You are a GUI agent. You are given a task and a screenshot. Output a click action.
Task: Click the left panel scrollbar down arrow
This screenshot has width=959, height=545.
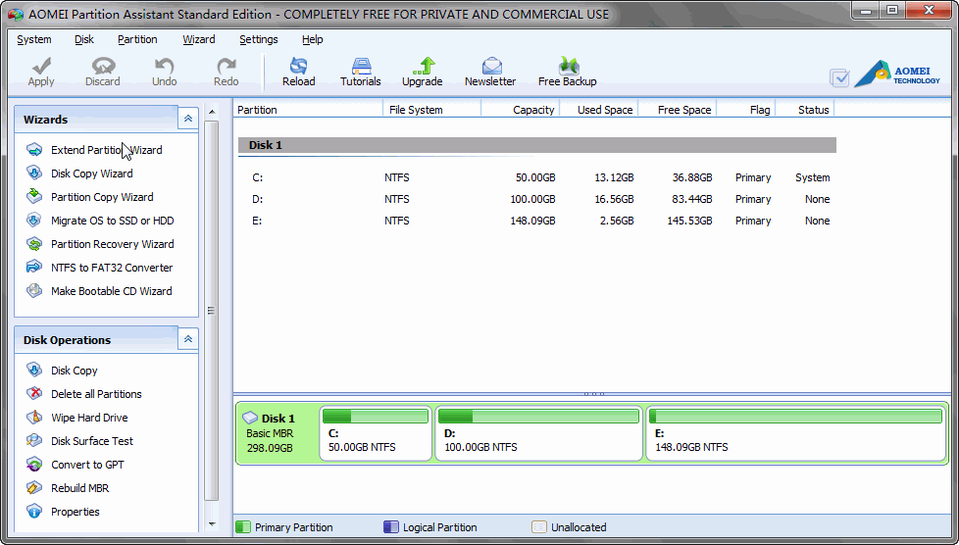click(212, 524)
